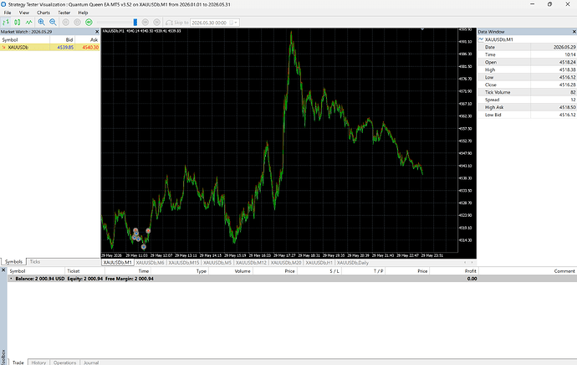Viewport: 577px width, 365px height.
Task: Click the Bid price 4539.85
Action: [65, 47]
